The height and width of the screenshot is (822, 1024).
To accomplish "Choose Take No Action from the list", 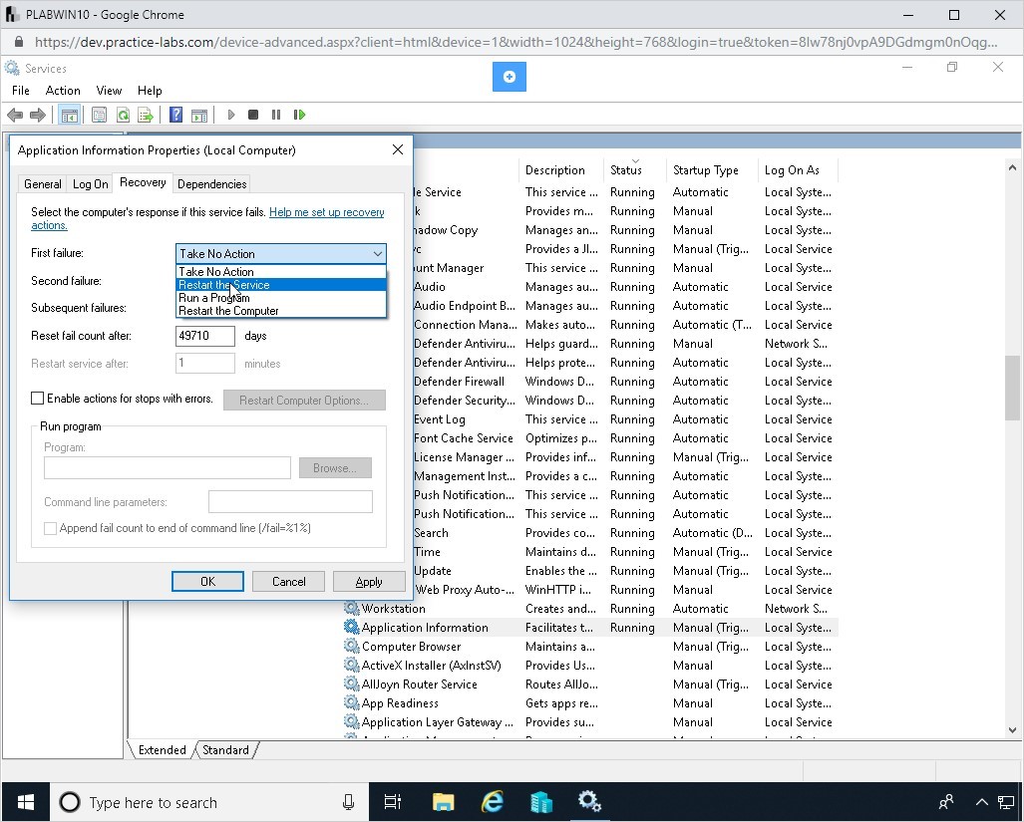I will tap(281, 272).
